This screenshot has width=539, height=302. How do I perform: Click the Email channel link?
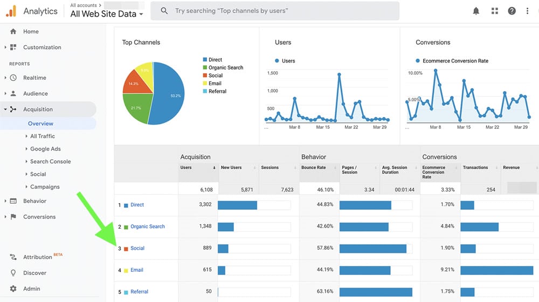[x=137, y=270]
